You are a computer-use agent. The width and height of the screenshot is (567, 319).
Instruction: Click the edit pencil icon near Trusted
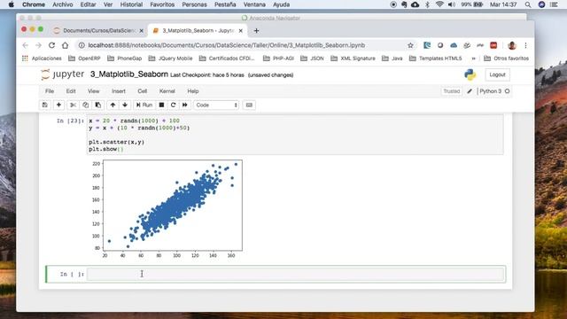tap(470, 91)
